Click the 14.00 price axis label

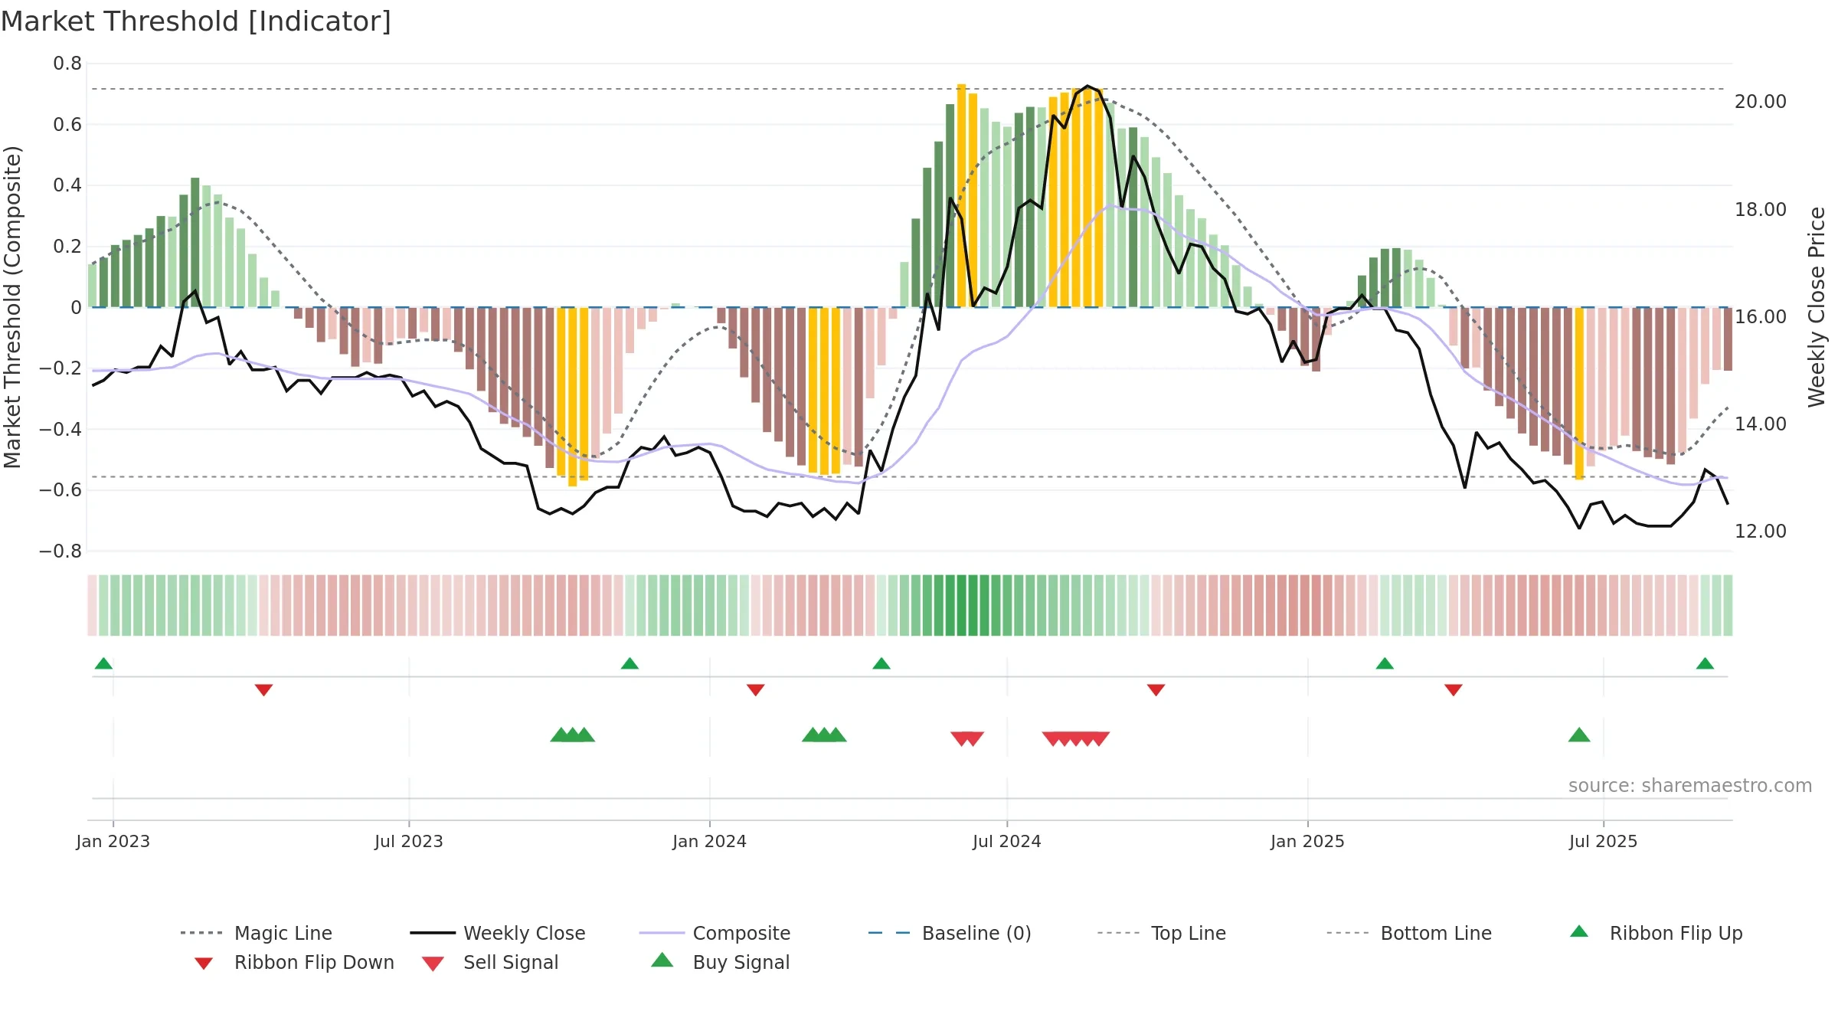click(1760, 424)
